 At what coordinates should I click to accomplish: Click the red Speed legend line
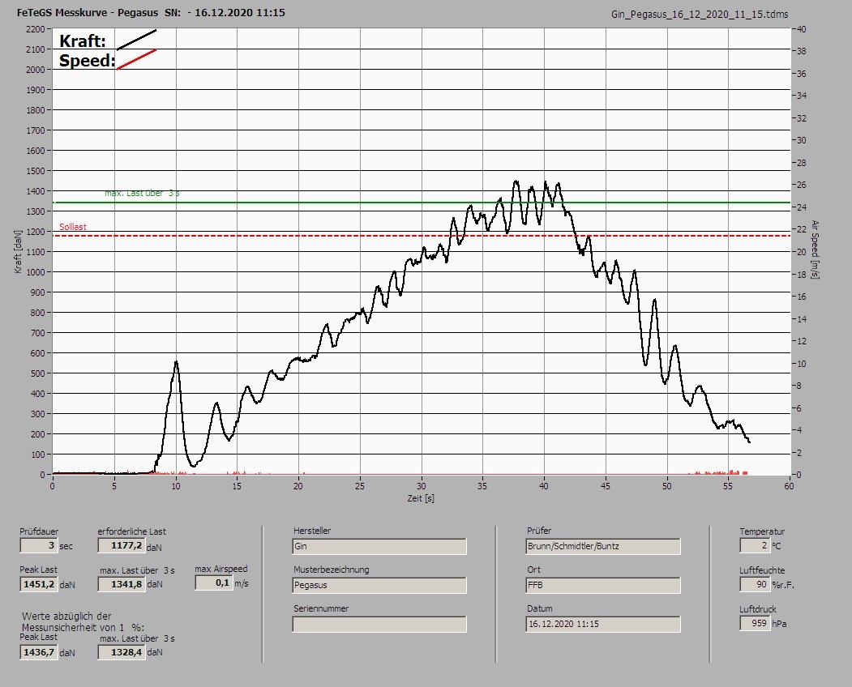(x=137, y=59)
